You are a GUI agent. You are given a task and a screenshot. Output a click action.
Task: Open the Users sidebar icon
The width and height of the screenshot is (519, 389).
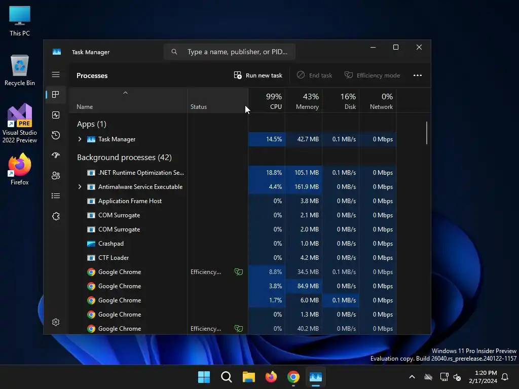click(x=56, y=176)
